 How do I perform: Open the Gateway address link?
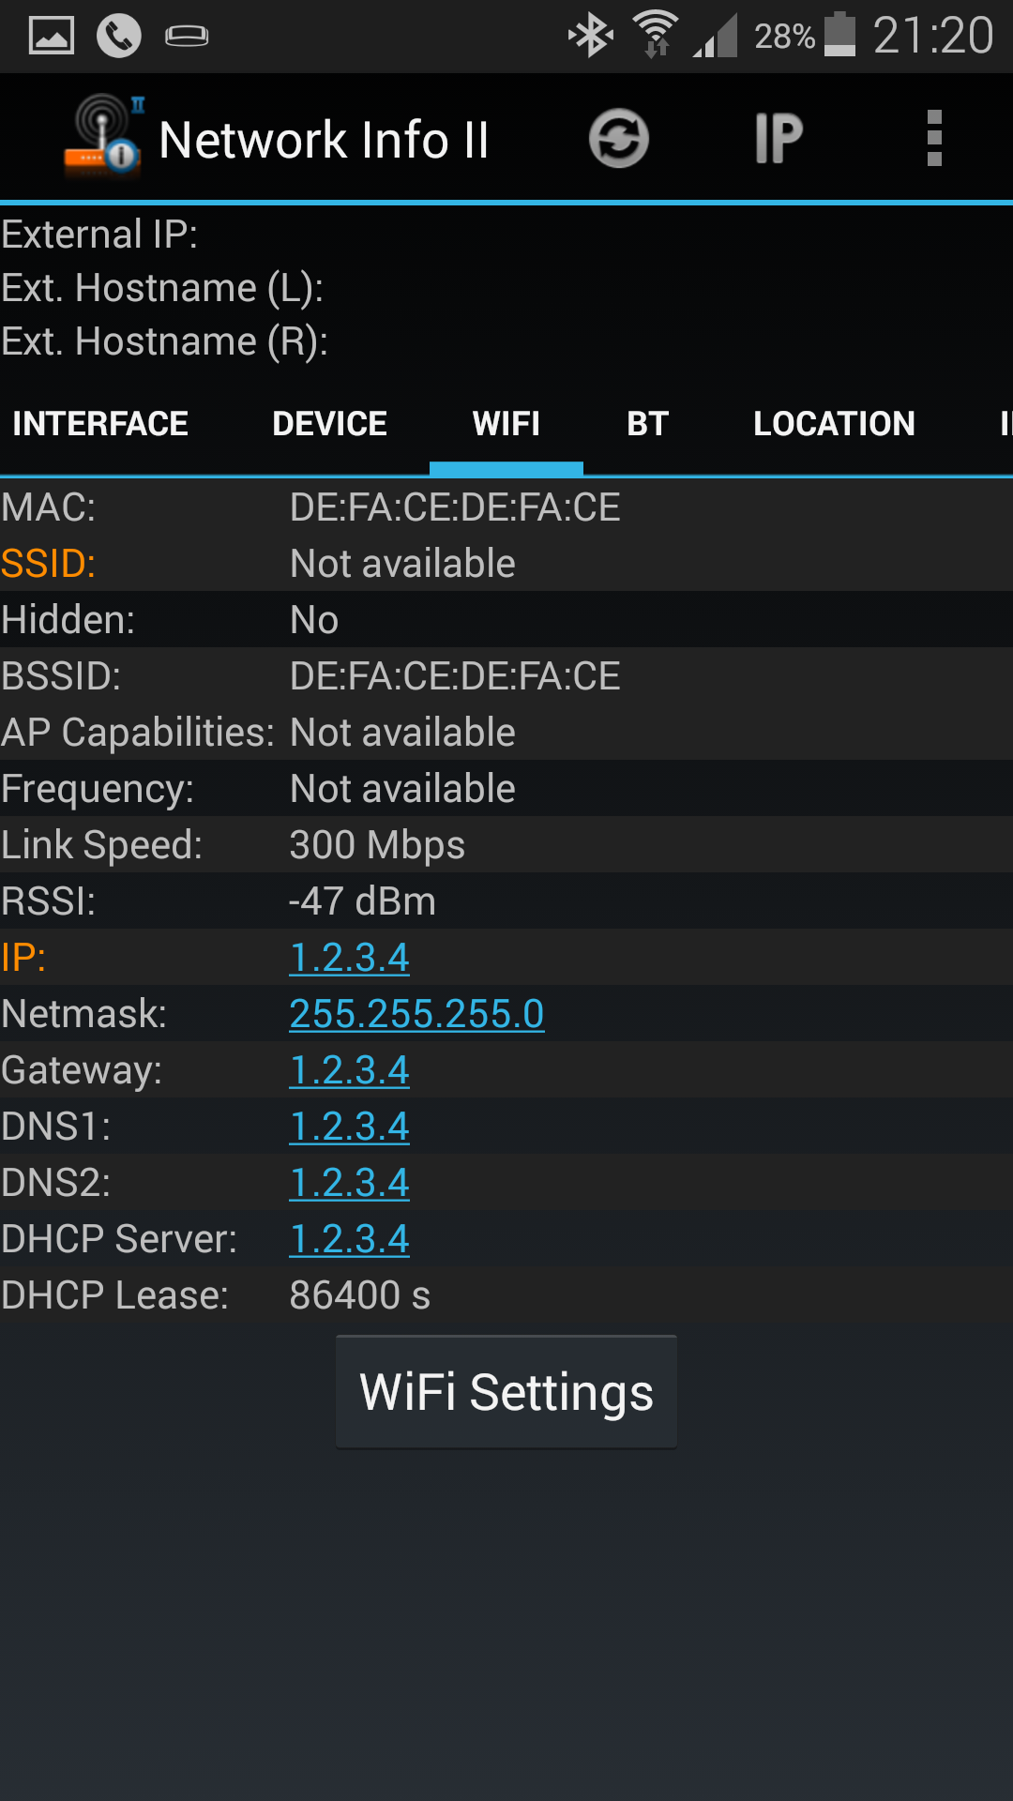click(x=350, y=1070)
